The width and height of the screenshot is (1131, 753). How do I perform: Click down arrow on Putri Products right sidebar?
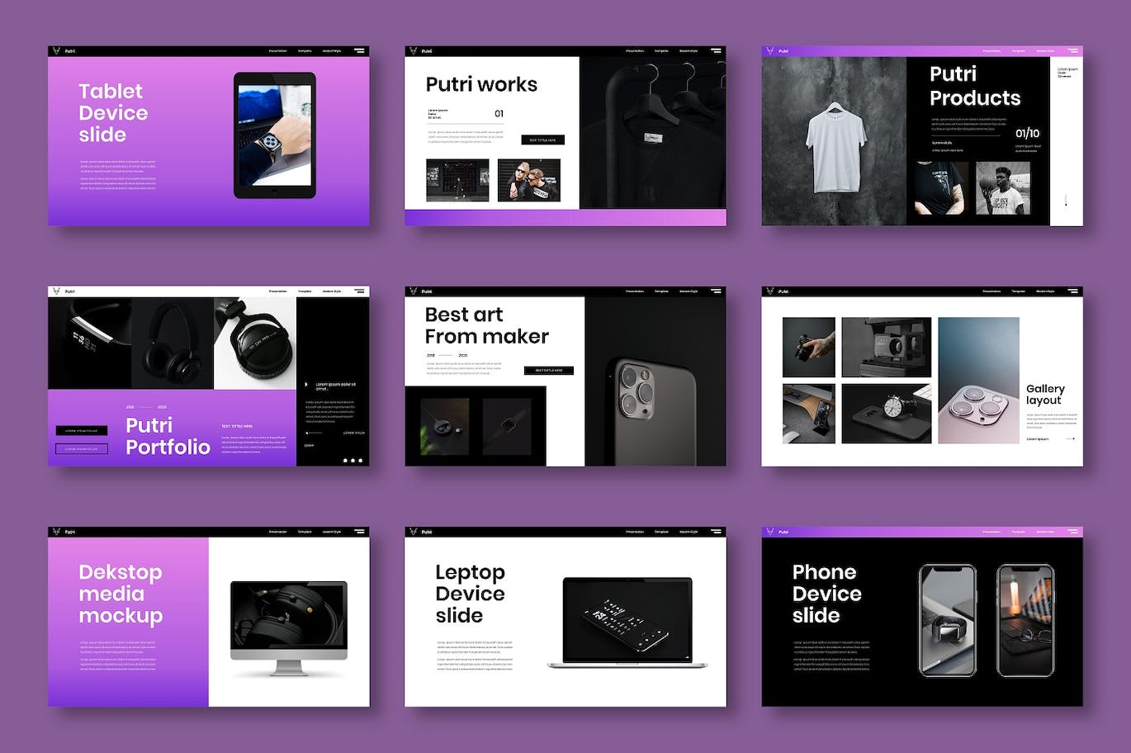pyautogui.click(x=1066, y=200)
